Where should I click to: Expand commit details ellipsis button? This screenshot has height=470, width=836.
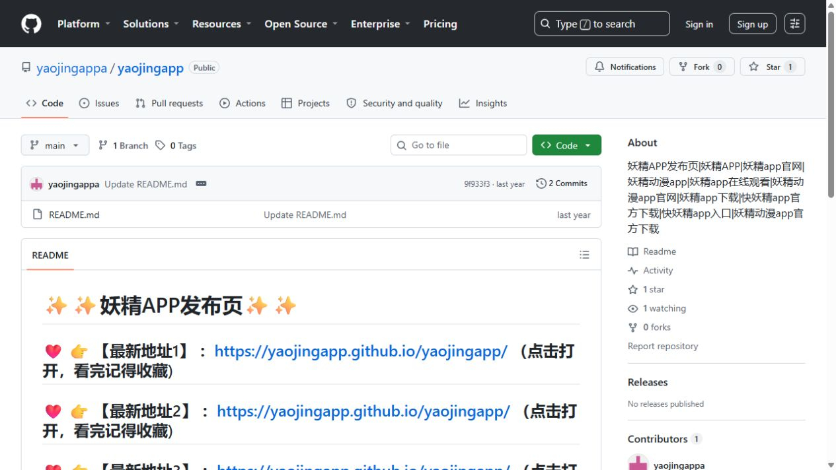[201, 184]
